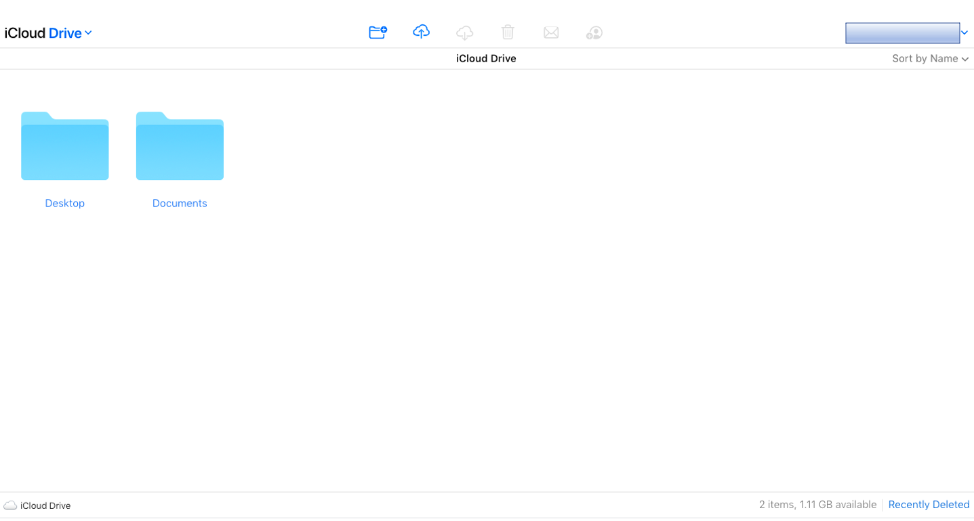This screenshot has height=521, width=974.
Task: Open the iCloud Drive app switcher dropdown
Action: pyautogui.click(x=48, y=33)
